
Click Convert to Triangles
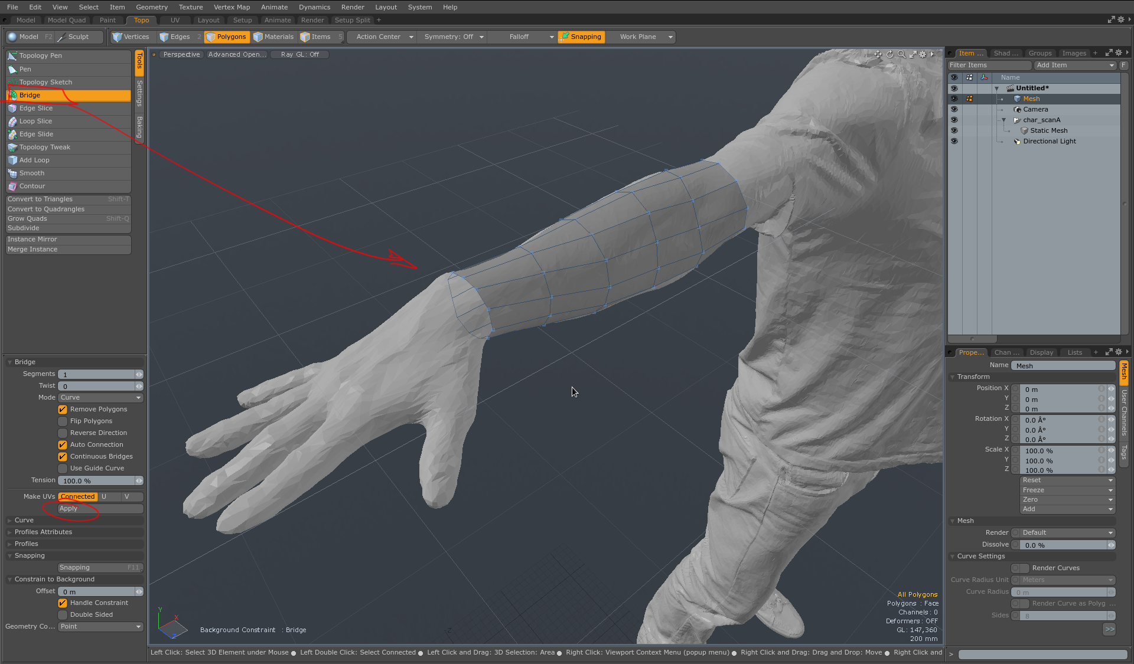40,199
